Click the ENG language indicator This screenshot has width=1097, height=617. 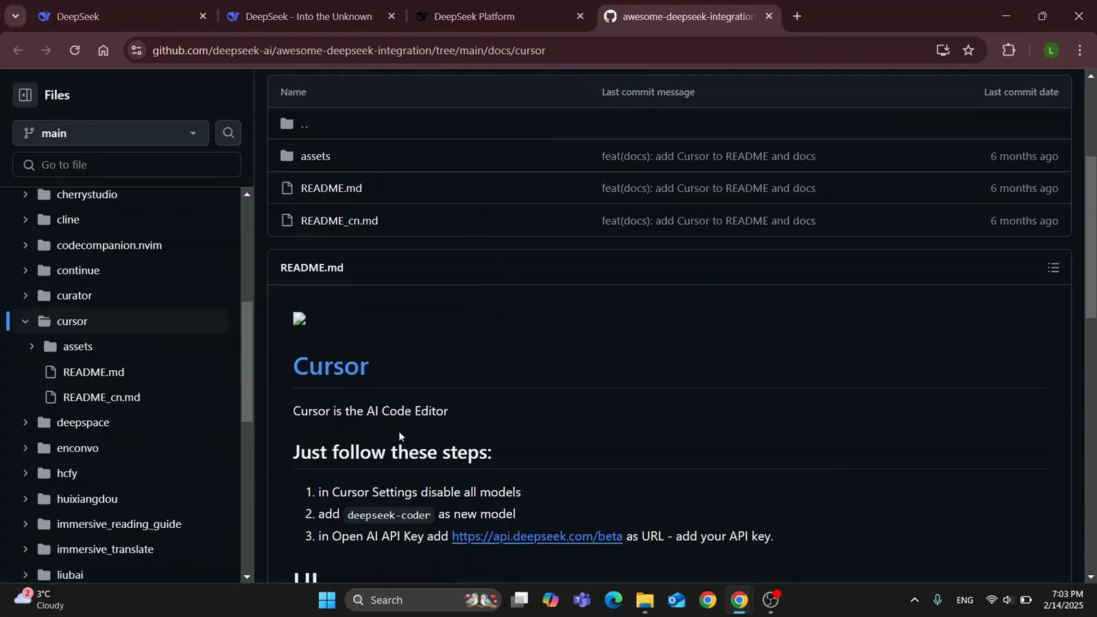(x=965, y=601)
